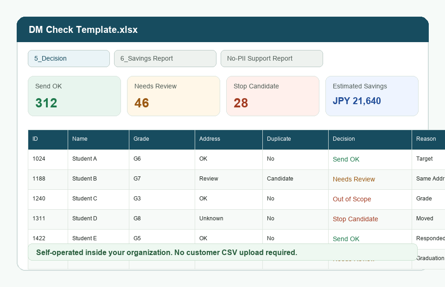Click the Send OK summary card
The image size is (445, 287).
tap(74, 96)
